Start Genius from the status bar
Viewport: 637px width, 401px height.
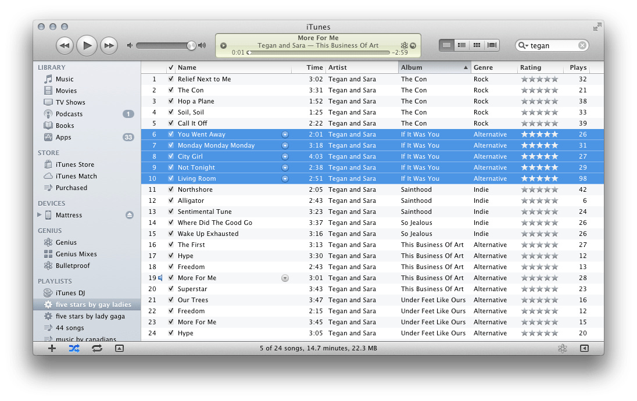(x=562, y=348)
